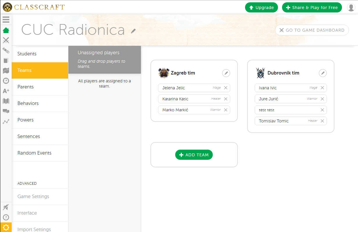Edit the Dubrovnik tim team

pyautogui.click(x=322, y=73)
